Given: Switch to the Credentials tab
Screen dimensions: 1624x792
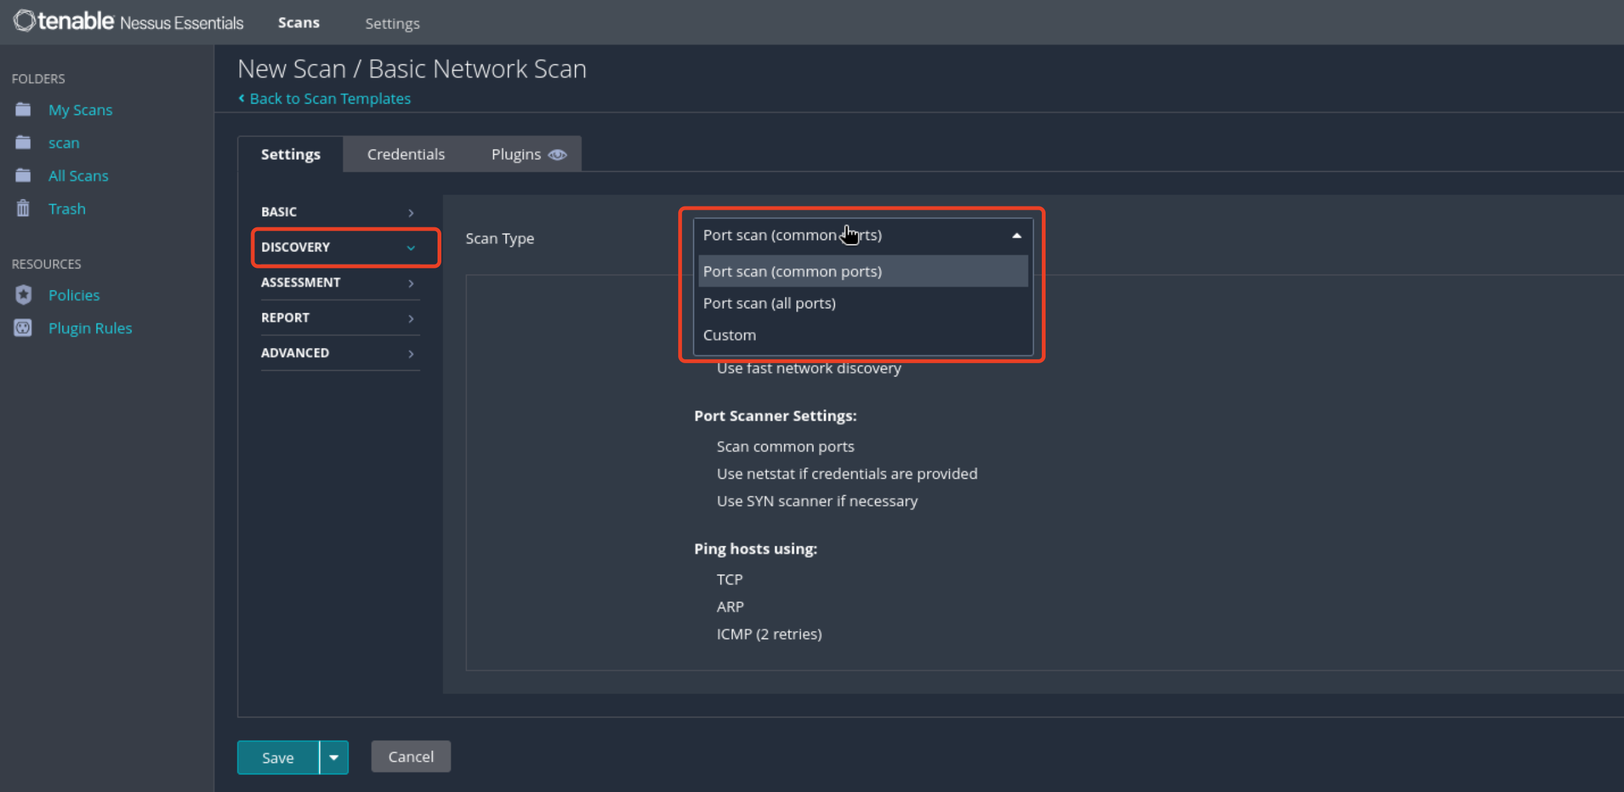Looking at the screenshot, I should tap(405, 154).
